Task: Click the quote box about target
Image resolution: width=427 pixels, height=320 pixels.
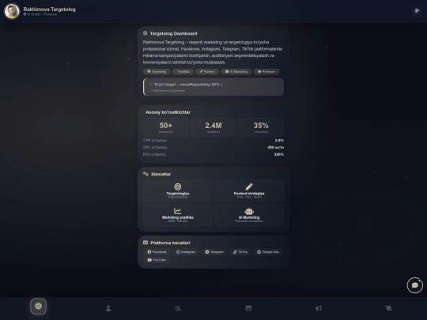Action: tap(213, 87)
